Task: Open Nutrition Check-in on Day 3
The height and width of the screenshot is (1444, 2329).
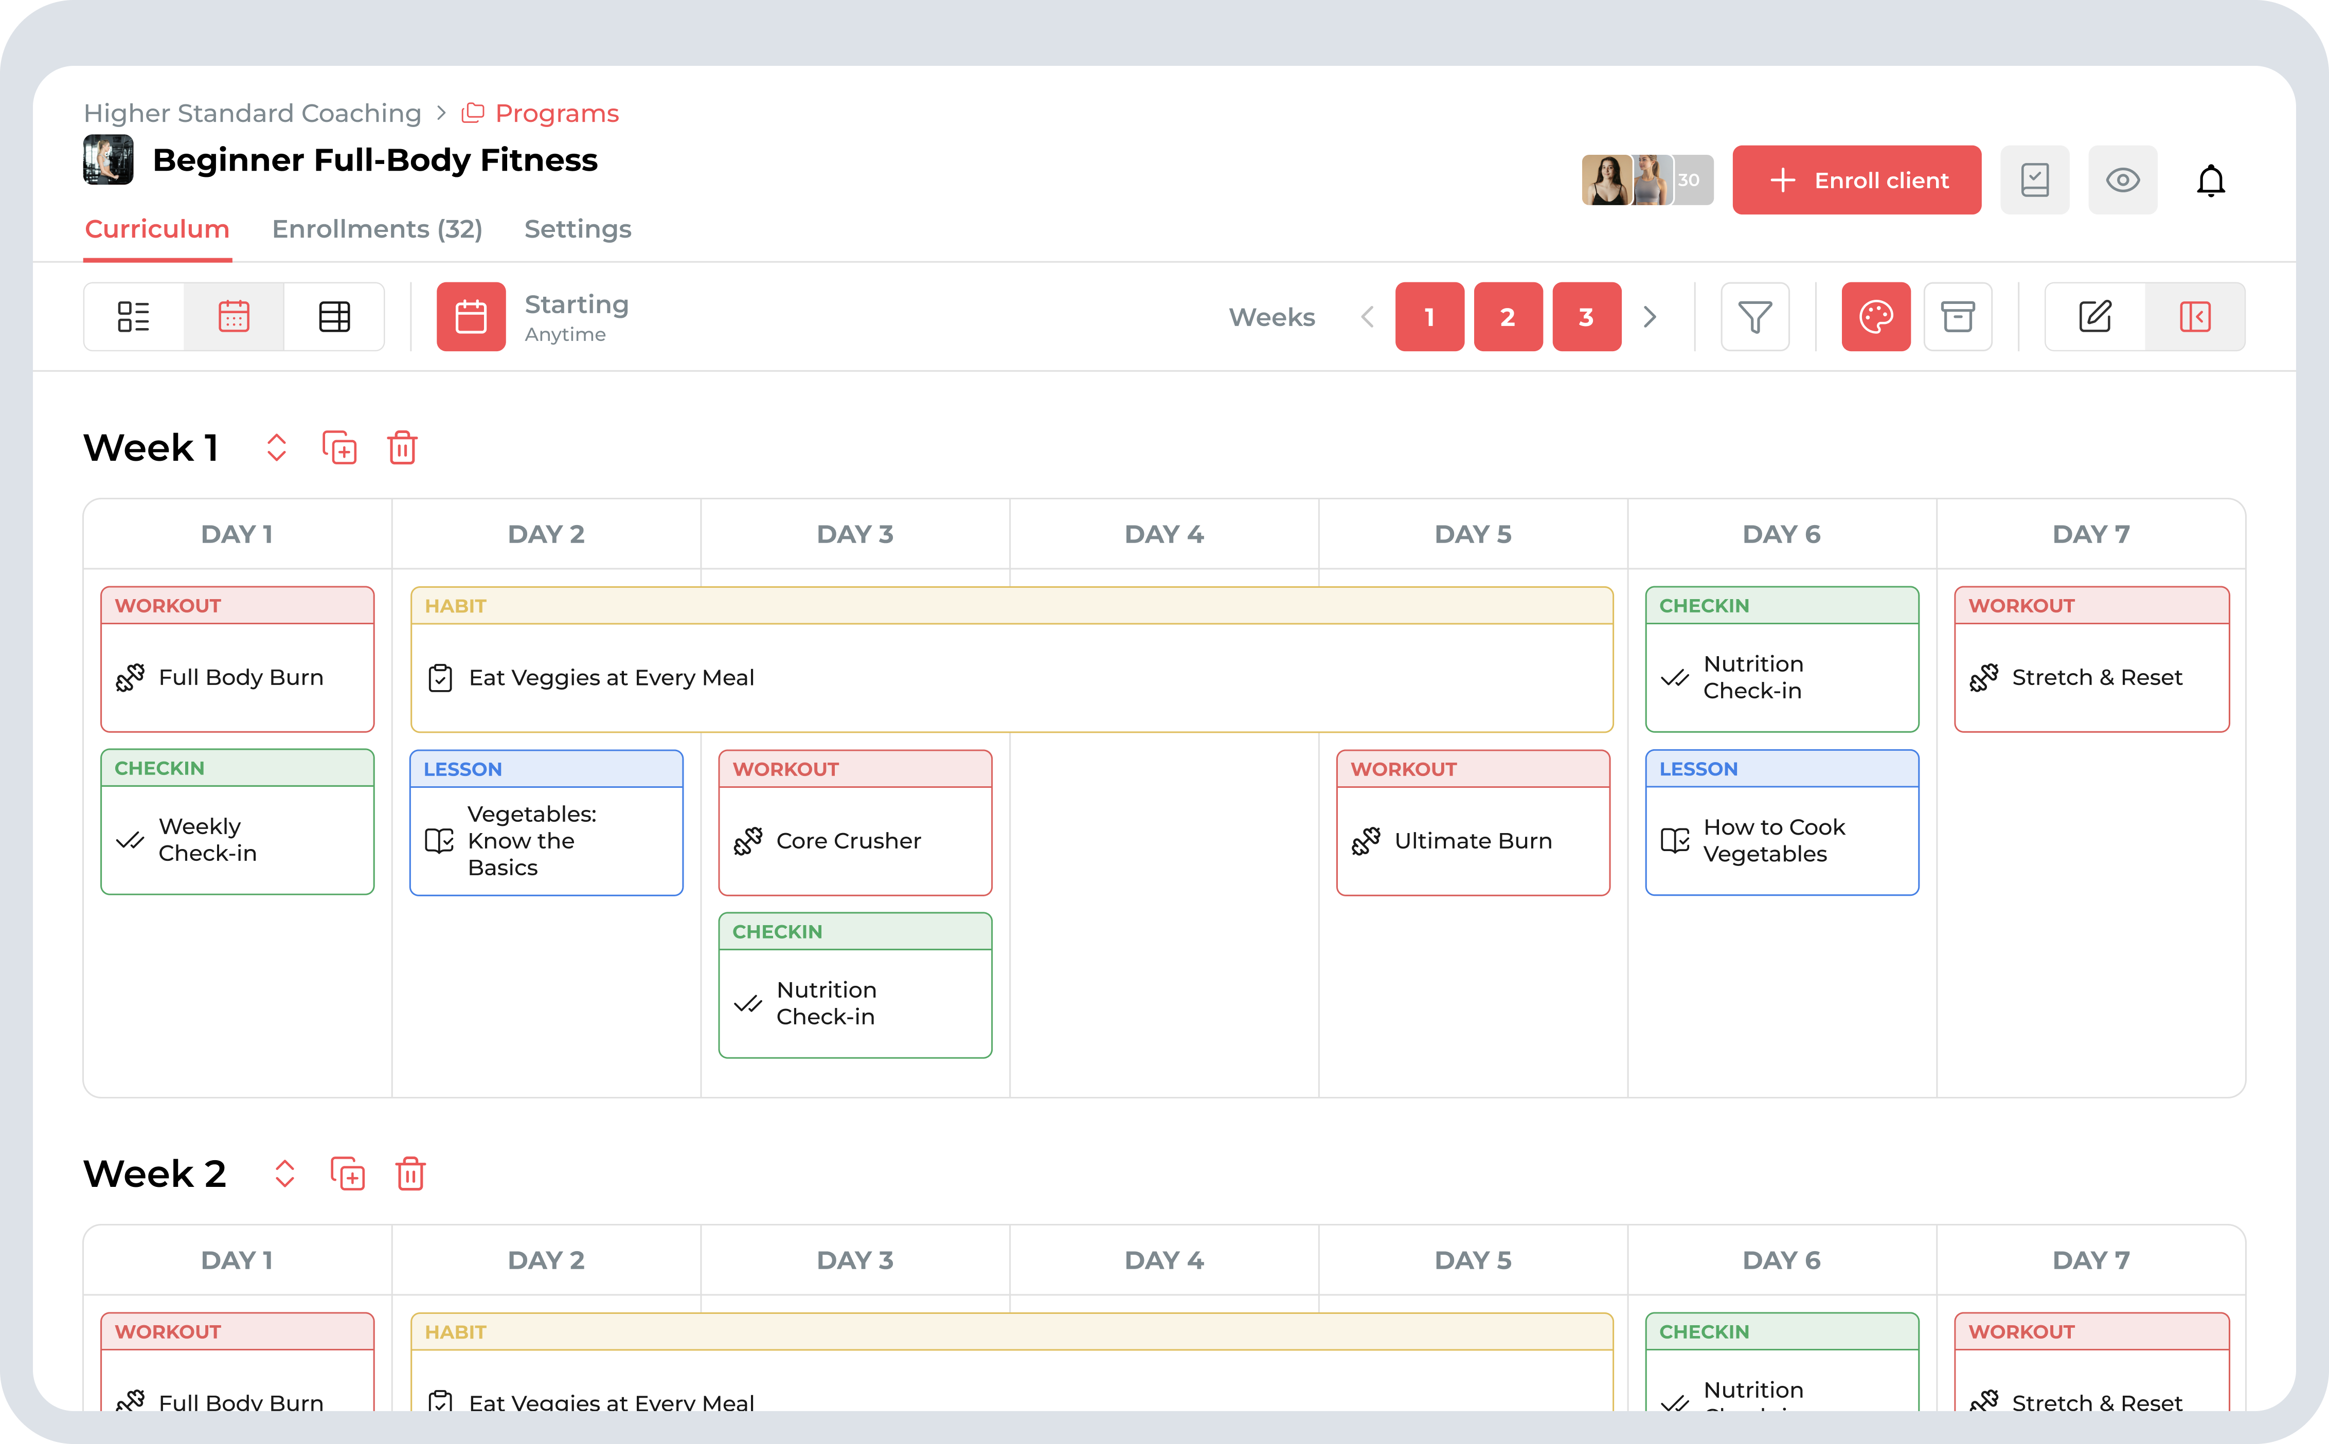Action: click(x=855, y=985)
